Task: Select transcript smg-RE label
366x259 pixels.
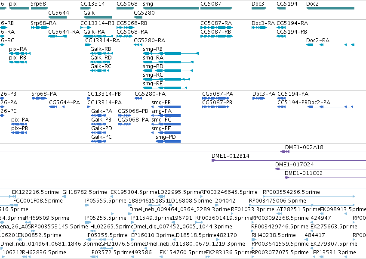Action: tap(153, 84)
